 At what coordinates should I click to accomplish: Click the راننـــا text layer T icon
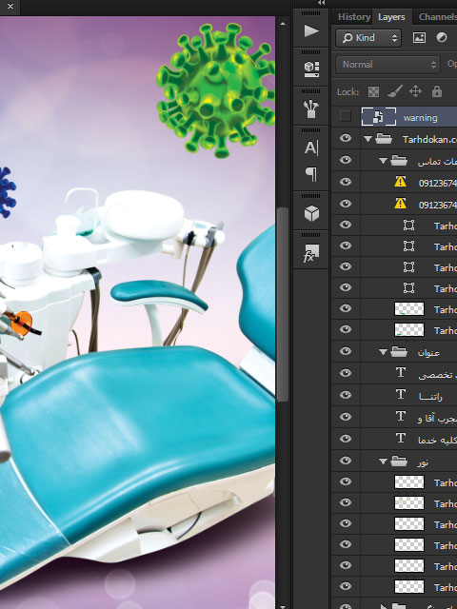(401, 395)
